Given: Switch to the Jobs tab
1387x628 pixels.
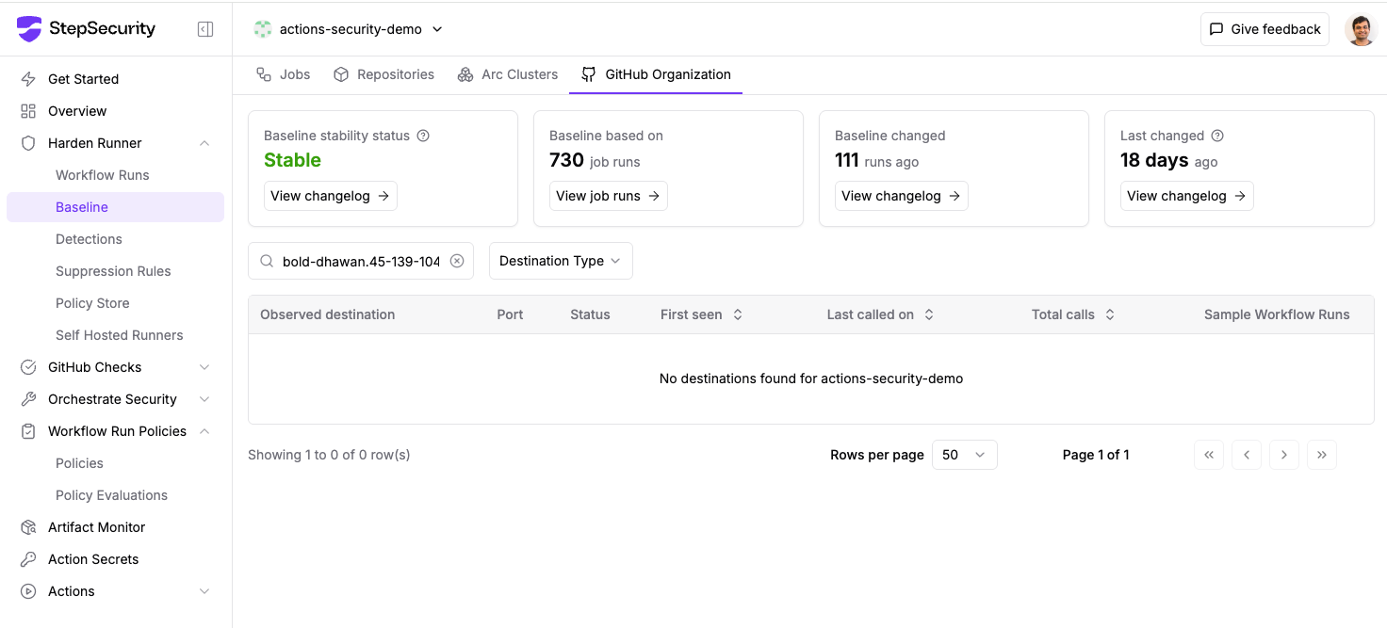Looking at the screenshot, I should click(283, 74).
